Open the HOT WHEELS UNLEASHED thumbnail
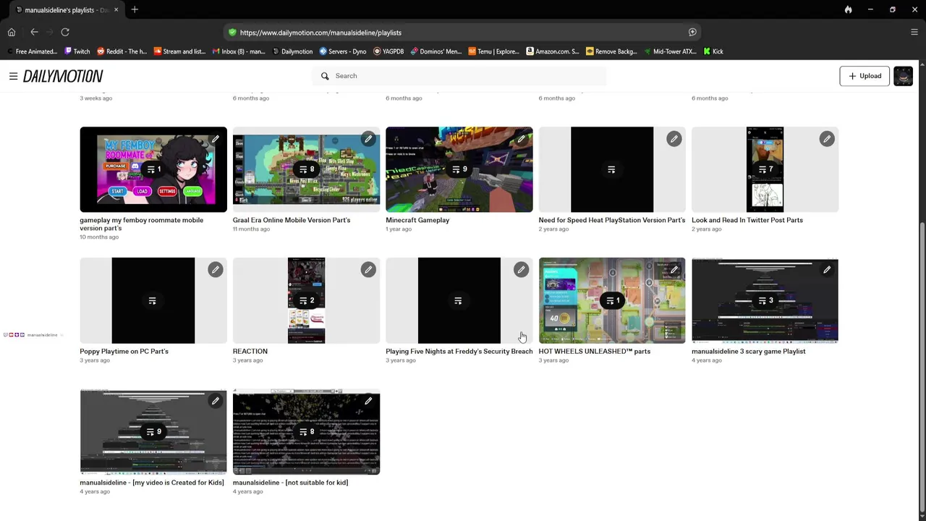Image resolution: width=926 pixels, height=521 pixels. coord(612,300)
